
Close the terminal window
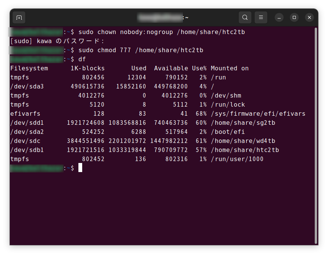click(309, 17)
